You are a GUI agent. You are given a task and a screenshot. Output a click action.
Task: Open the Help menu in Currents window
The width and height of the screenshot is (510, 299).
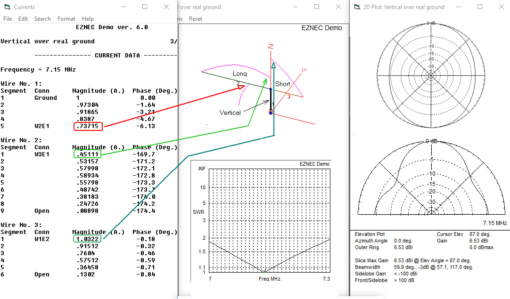coord(88,19)
